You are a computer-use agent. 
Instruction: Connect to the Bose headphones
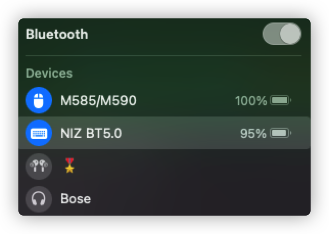coord(76,198)
